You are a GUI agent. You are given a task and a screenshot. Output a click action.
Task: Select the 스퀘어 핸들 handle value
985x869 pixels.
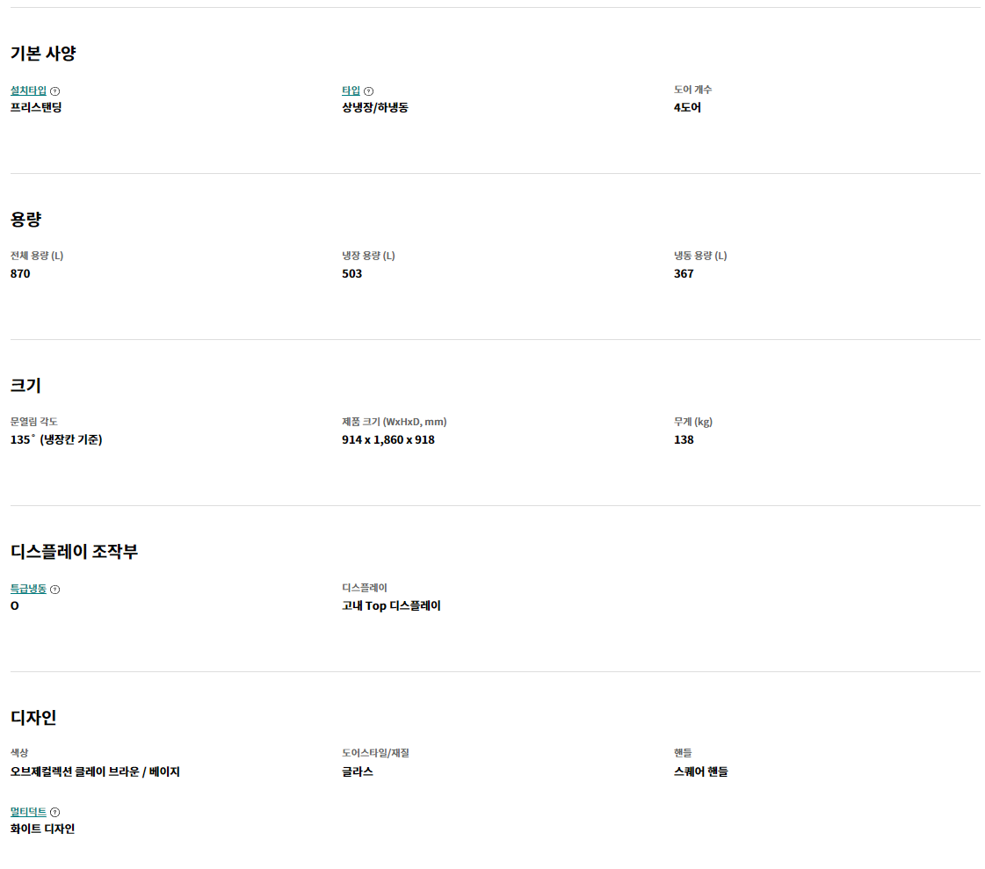click(700, 772)
